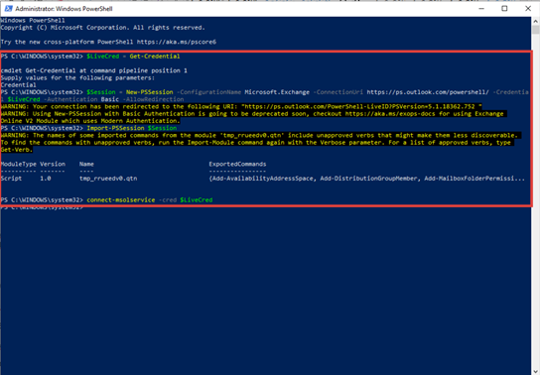Click the 'ExportedCommands' column header
This screenshot has height=375, width=540.
pos(237,164)
